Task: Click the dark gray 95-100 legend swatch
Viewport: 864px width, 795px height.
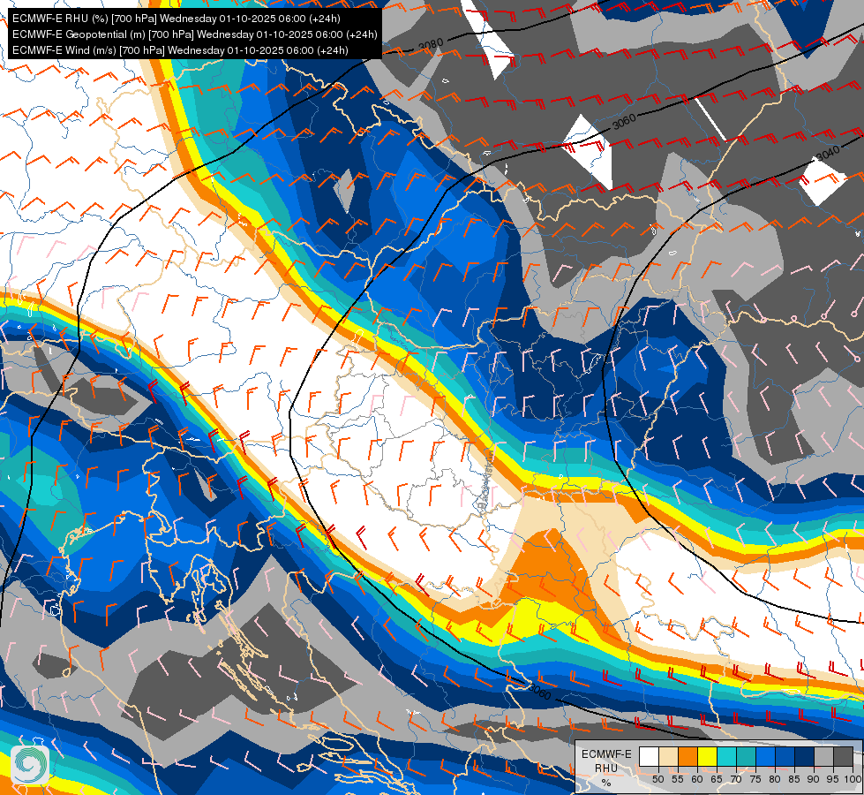Action: [x=843, y=756]
